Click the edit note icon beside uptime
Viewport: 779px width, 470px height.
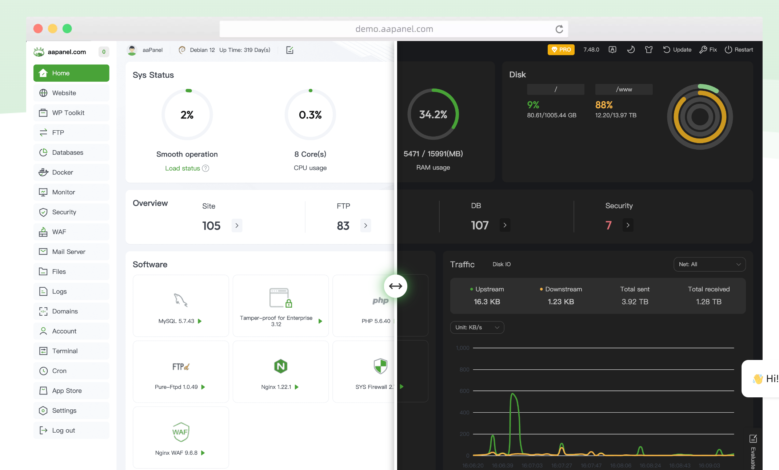(289, 50)
